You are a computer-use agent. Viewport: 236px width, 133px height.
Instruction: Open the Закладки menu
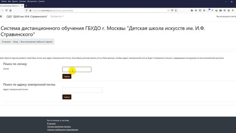point(22,1)
